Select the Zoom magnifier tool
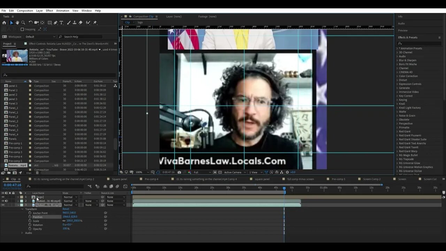 pyautogui.click(x=23, y=23)
